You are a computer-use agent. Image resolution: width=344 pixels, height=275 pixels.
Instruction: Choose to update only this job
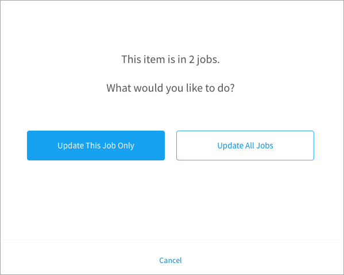96,146
